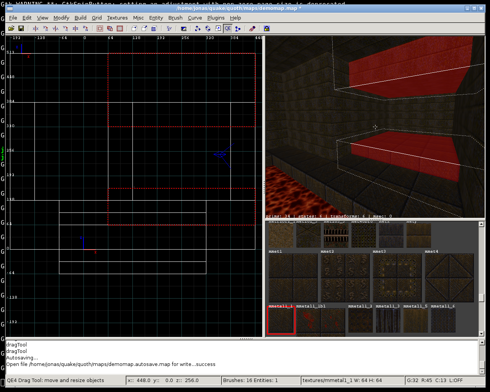Select the mmetal1_5 texture thumbnail
Viewport: 490px width, 392px height.
pyautogui.click(x=415, y=320)
